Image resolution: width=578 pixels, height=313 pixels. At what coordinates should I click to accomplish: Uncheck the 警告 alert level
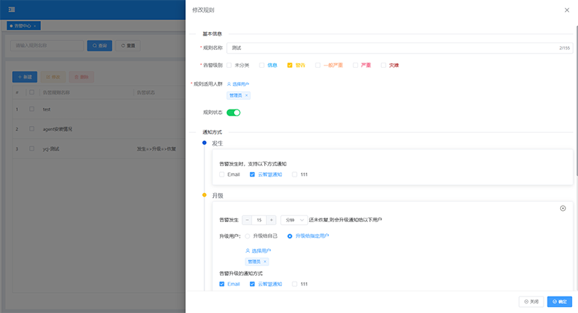tap(289, 65)
